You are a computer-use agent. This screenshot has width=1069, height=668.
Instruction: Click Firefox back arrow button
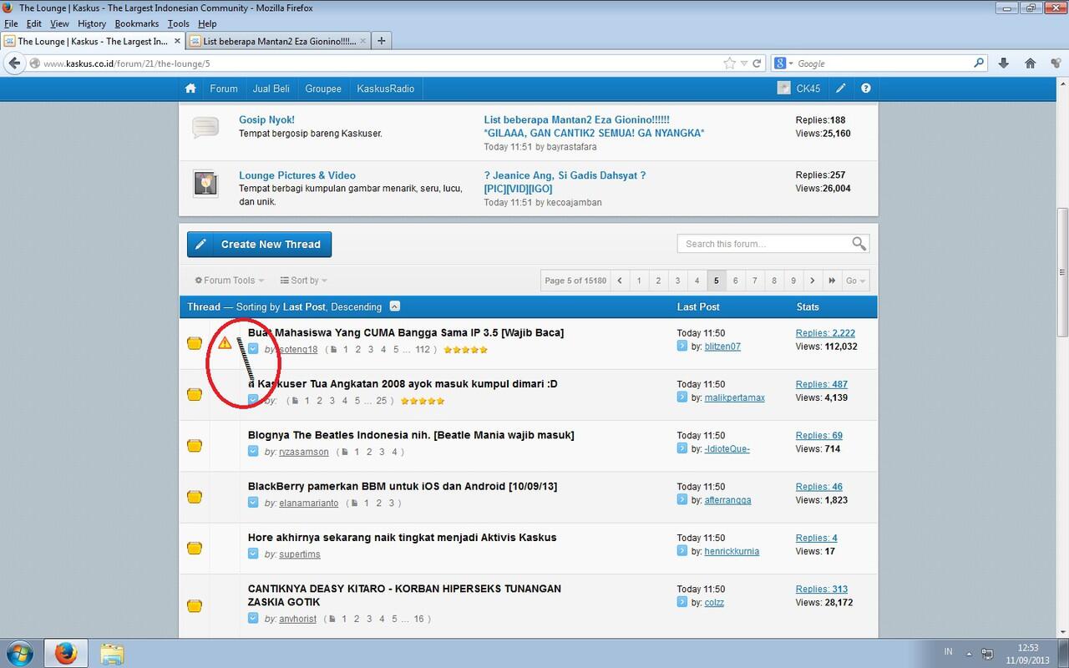13,63
